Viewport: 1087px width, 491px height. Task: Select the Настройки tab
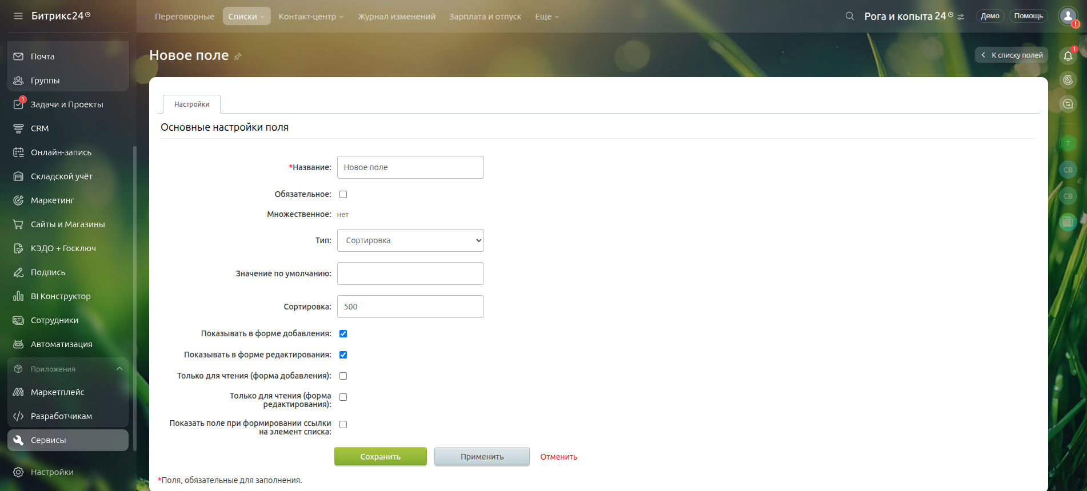(191, 104)
